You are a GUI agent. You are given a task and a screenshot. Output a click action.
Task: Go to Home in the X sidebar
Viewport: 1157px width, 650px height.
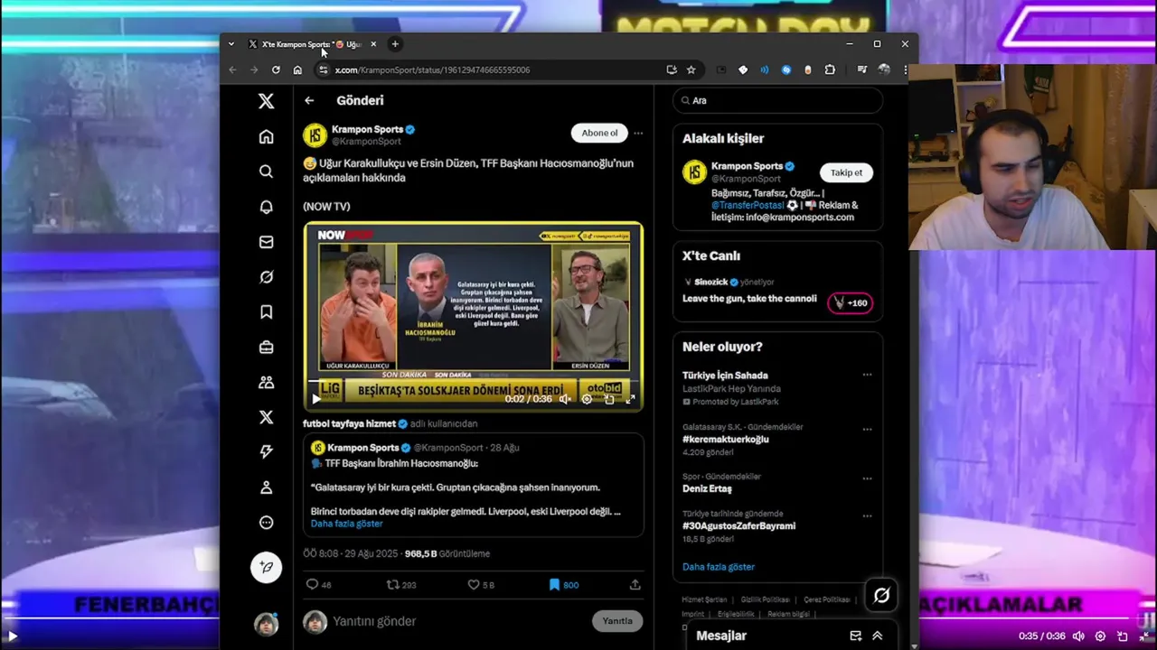tap(266, 136)
